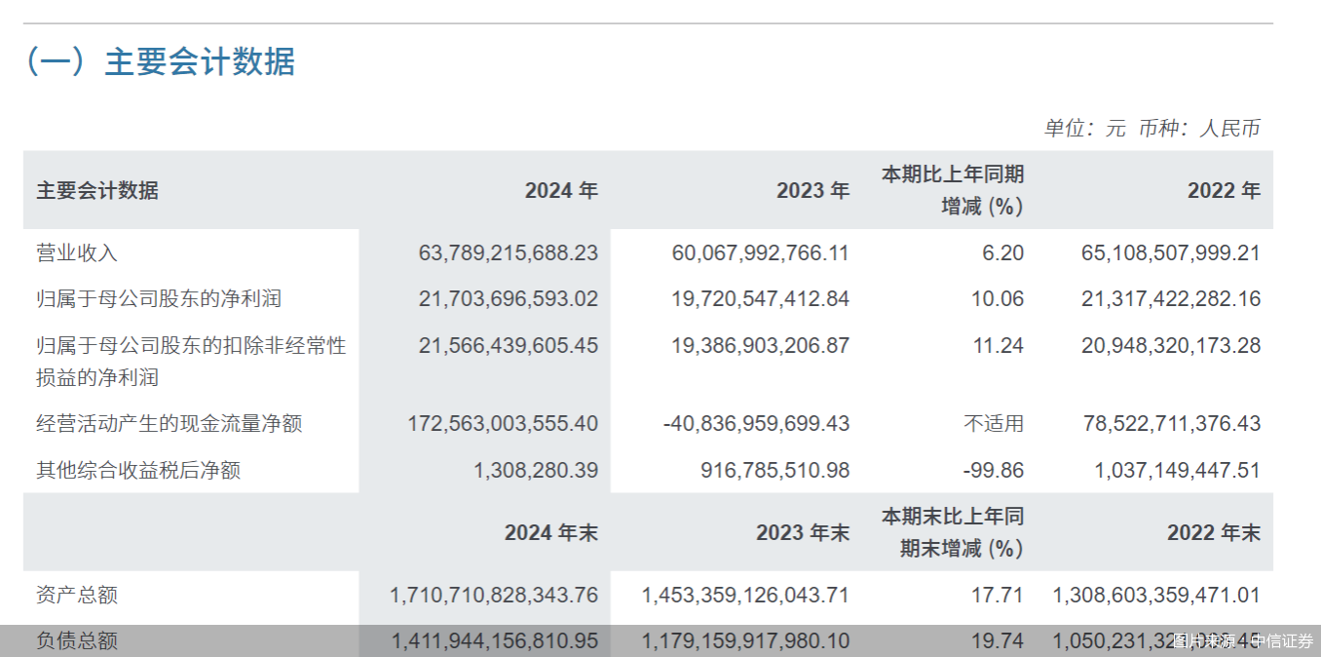Click the 资产总额 row label
The width and height of the screenshot is (1321, 657).
pos(77,595)
